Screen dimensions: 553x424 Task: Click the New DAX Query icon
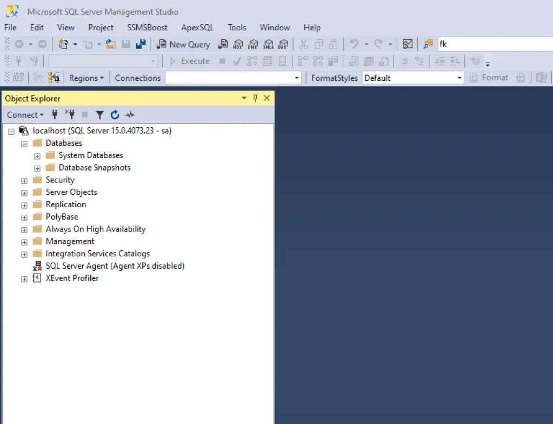click(x=283, y=44)
